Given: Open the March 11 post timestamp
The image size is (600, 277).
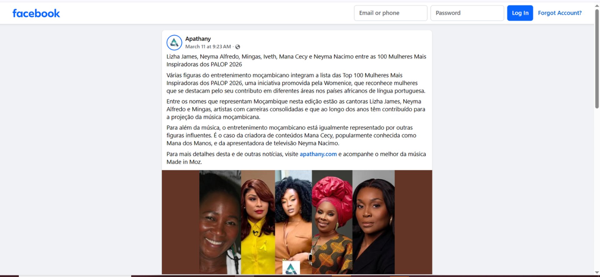Looking at the screenshot, I should tap(208, 46).
